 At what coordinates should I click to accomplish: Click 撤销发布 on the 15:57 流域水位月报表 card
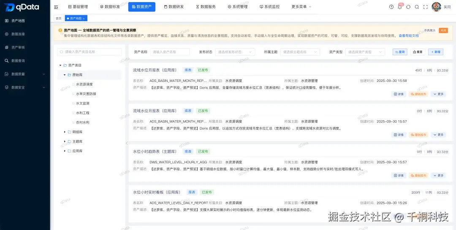click(x=418, y=135)
